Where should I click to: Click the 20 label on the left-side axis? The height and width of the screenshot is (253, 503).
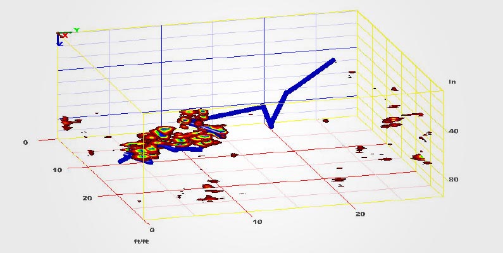coord(87,198)
